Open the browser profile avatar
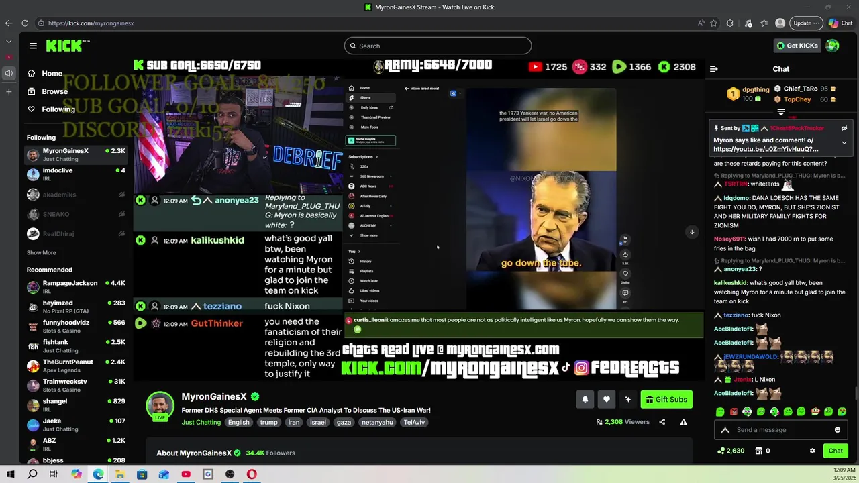 780,23
